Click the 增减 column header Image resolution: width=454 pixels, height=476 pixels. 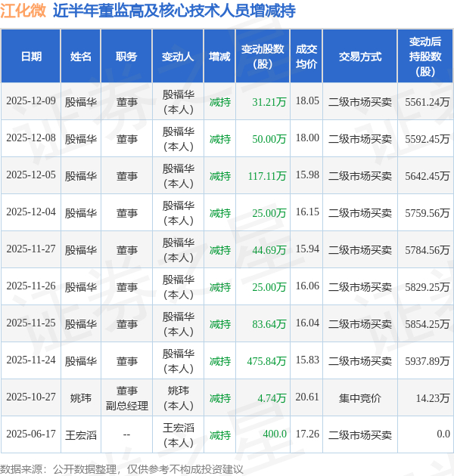(x=219, y=56)
